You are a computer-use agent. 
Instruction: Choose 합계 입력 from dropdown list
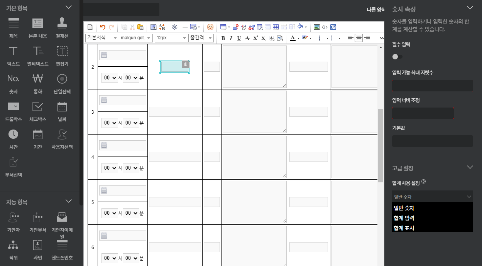tap(404, 218)
